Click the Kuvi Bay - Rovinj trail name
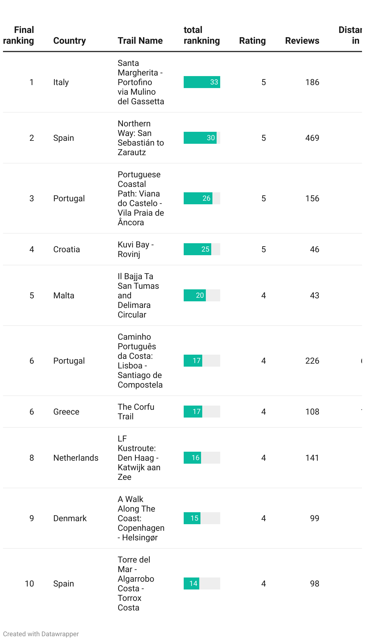 point(136,249)
